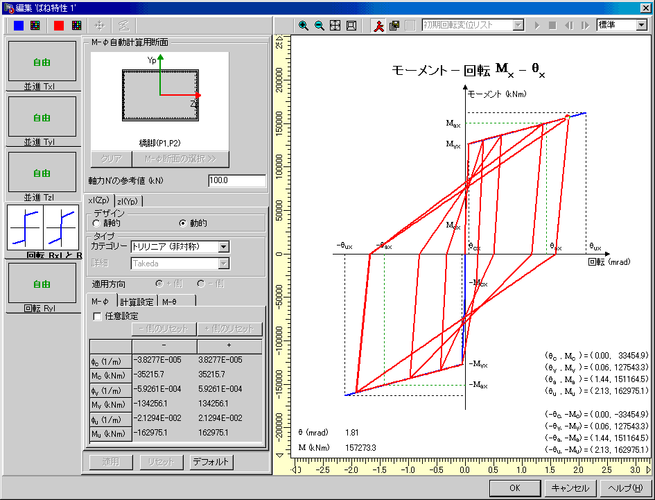Open the 計算設定 tab
The height and width of the screenshot is (500, 655).
[x=137, y=302]
